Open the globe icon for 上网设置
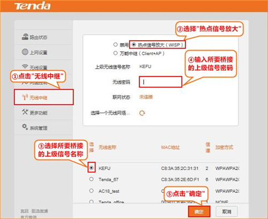The width and height of the screenshot is (268, 219). point(25,52)
